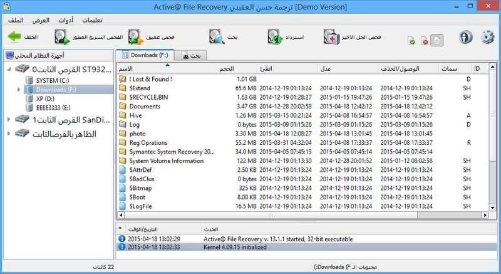This screenshot has width=501, height=274.
Task: Select the Active@ File Recovery started log entry
Action: pyautogui.click(x=307, y=239)
